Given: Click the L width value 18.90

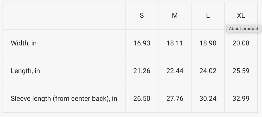Looking at the screenshot, I should click(208, 43).
